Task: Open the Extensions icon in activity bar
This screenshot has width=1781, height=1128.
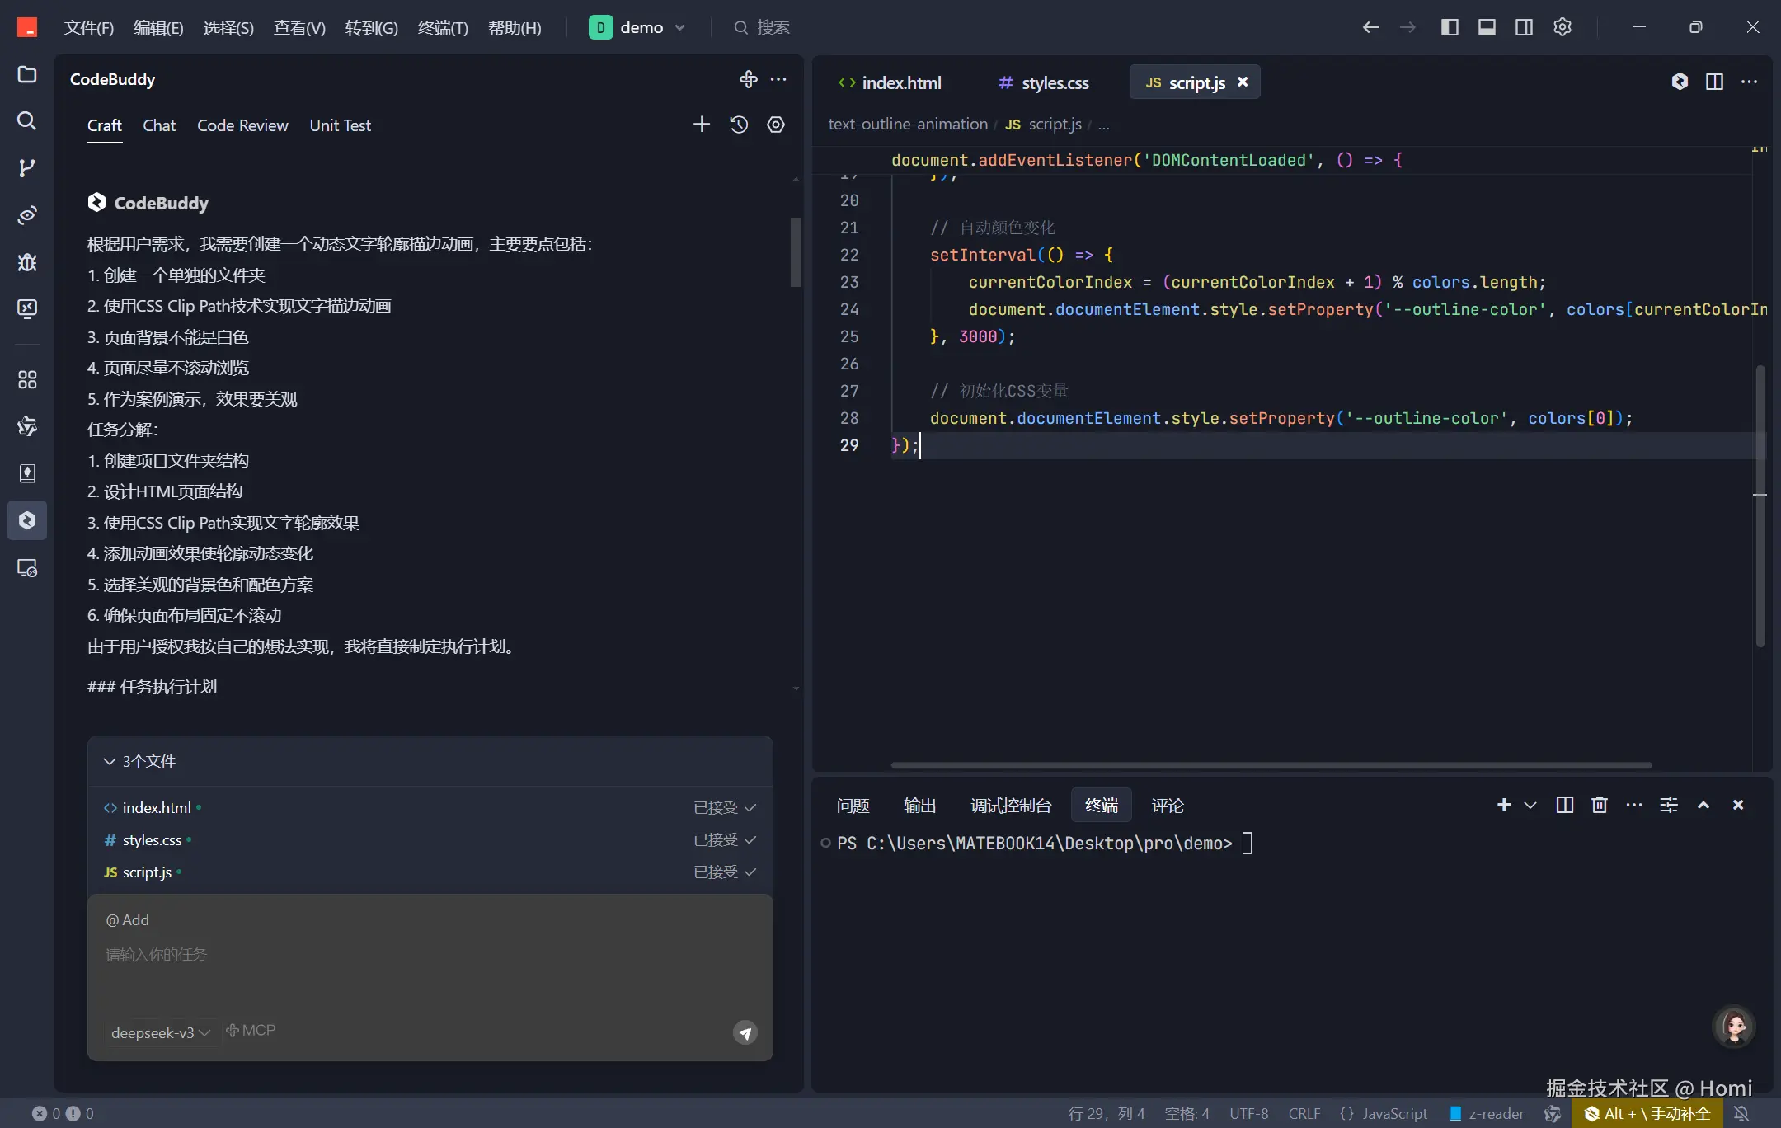Action: (x=27, y=379)
